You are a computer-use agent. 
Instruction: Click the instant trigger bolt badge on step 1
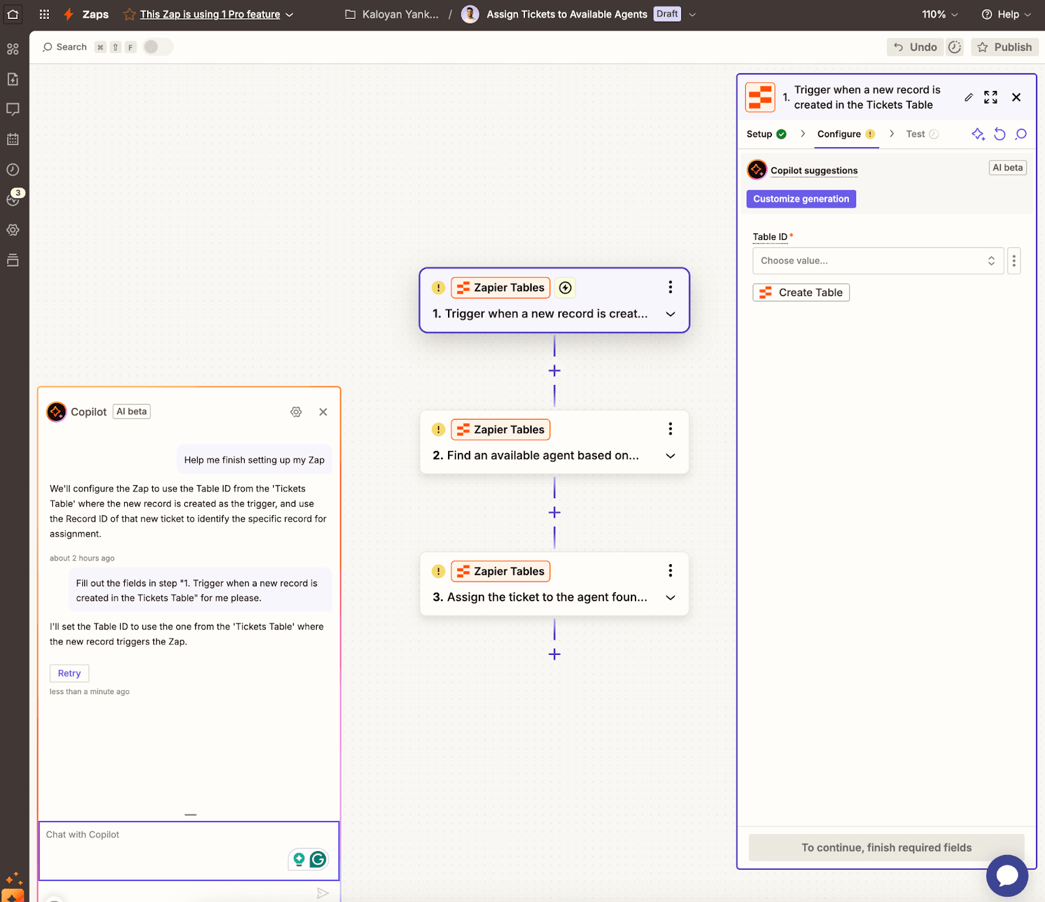coord(566,288)
